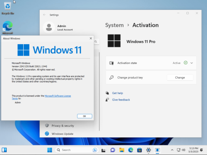Viewport: 207px width, 155px height.
Task: Click the Give feedback link
Action: tap(121, 100)
